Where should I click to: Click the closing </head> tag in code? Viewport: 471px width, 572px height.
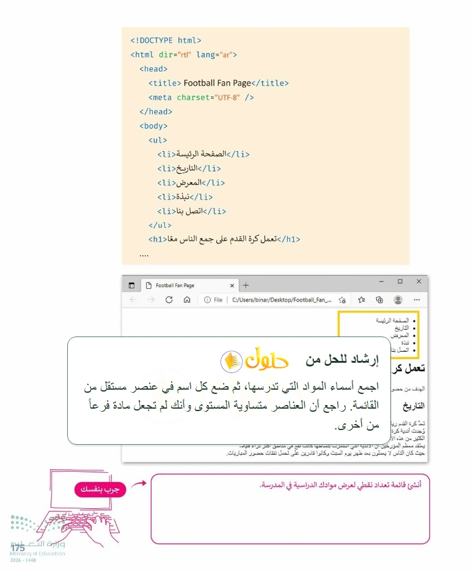[156, 111]
